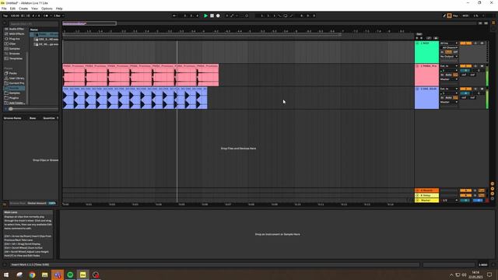
Task: Open the View menu
Action: click(x=34, y=9)
